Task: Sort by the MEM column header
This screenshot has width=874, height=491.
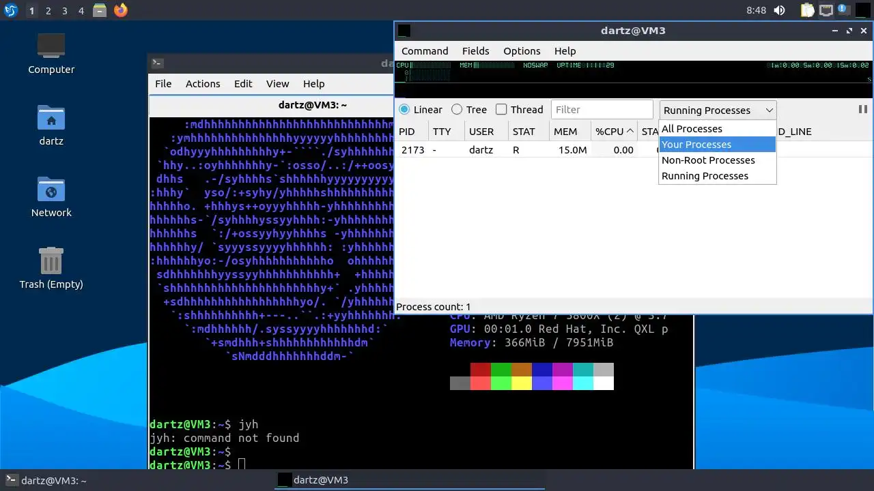Action: coord(570,132)
